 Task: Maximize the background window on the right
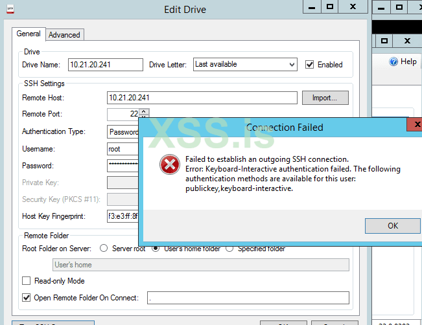399,7
